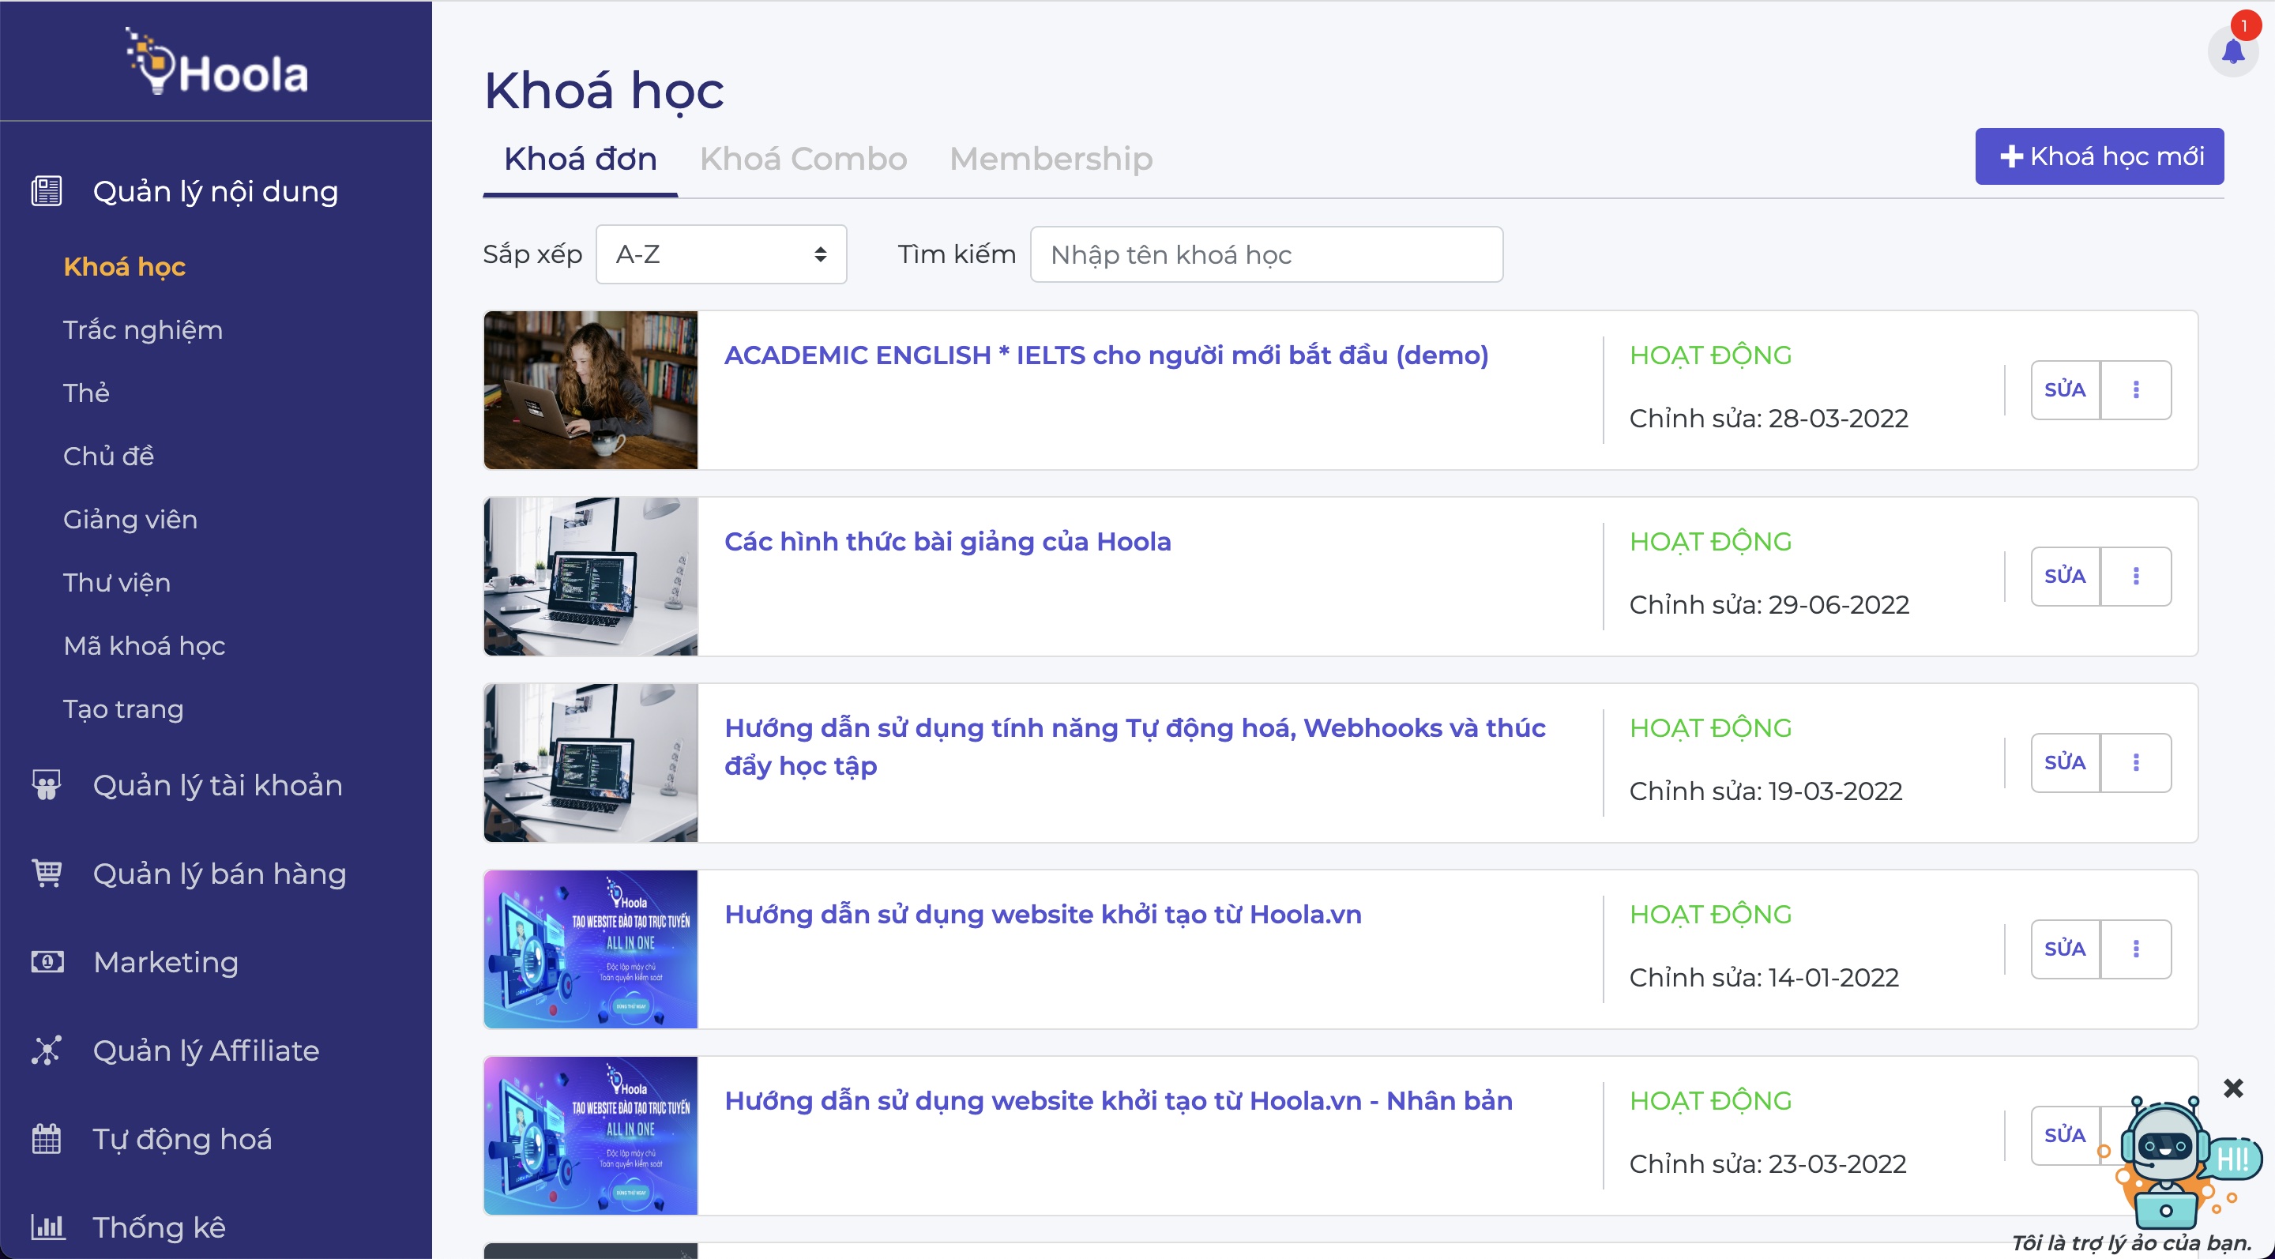This screenshot has width=2275, height=1259.
Task: Switch to Membership tab
Action: coord(1050,159)
